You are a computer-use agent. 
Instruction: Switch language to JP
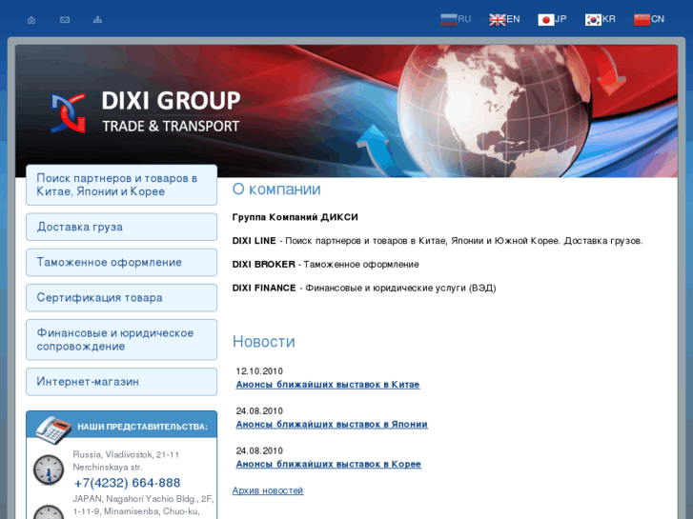[x=561, y=19]
